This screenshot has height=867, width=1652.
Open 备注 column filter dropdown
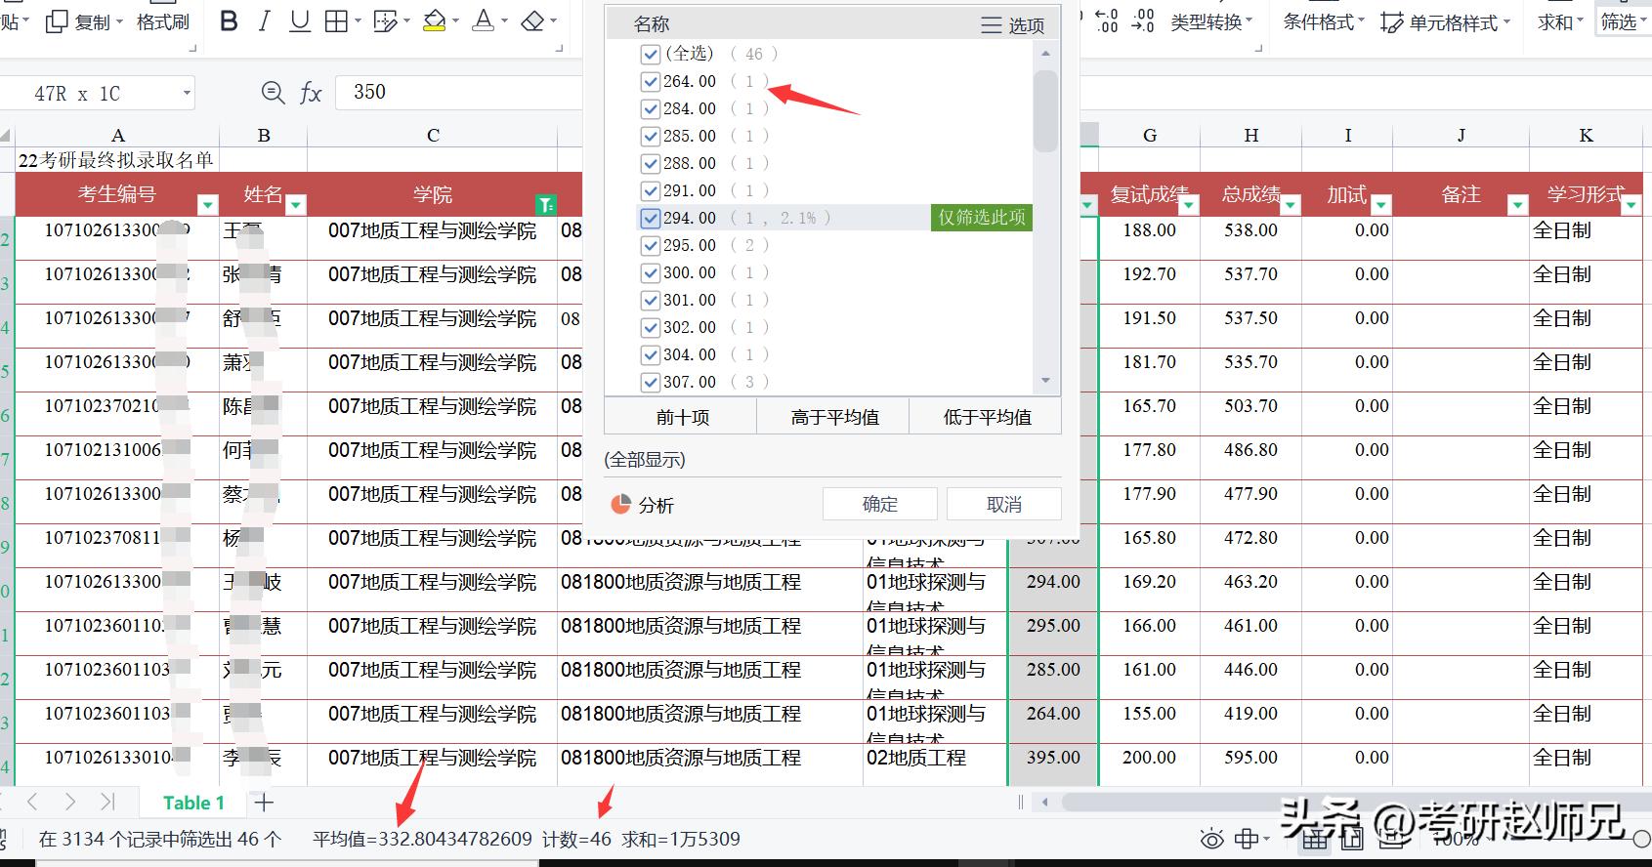1517,204
